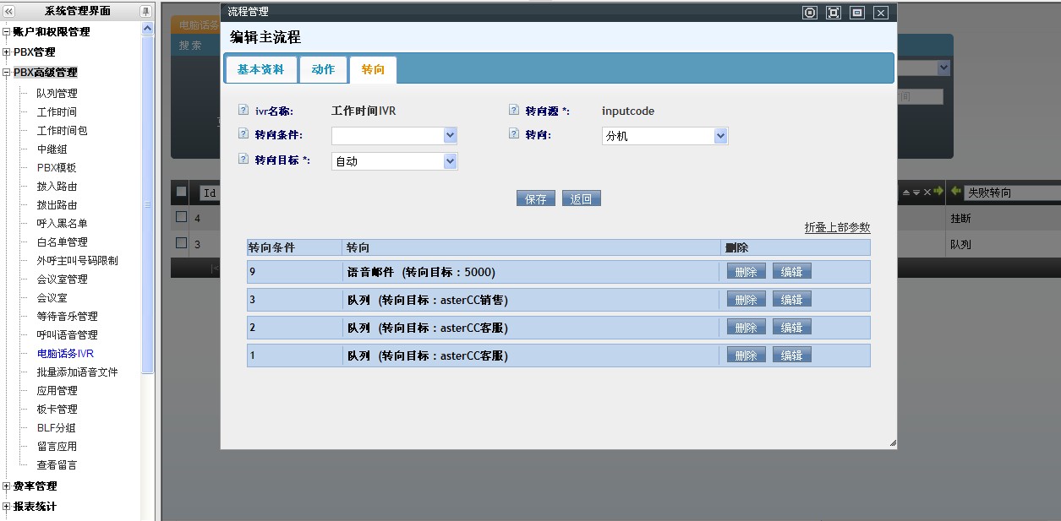Screen dimensions: 1061x521
Task: Switch to the 基本资料 tab
Action: (x=260, y=69)
